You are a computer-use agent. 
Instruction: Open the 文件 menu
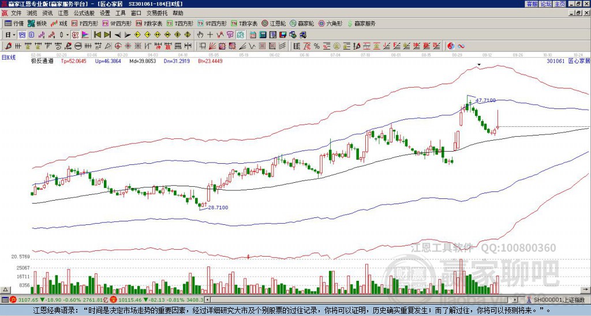tap(16, 13)
